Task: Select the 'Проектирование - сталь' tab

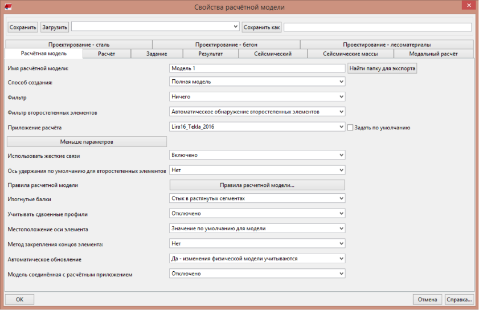Action: [x=79, y=44]
